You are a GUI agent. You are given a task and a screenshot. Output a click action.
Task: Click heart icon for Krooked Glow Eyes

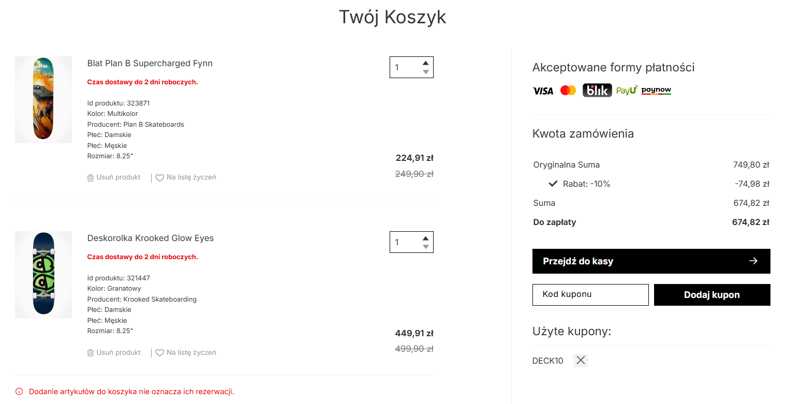coord(159,353)
